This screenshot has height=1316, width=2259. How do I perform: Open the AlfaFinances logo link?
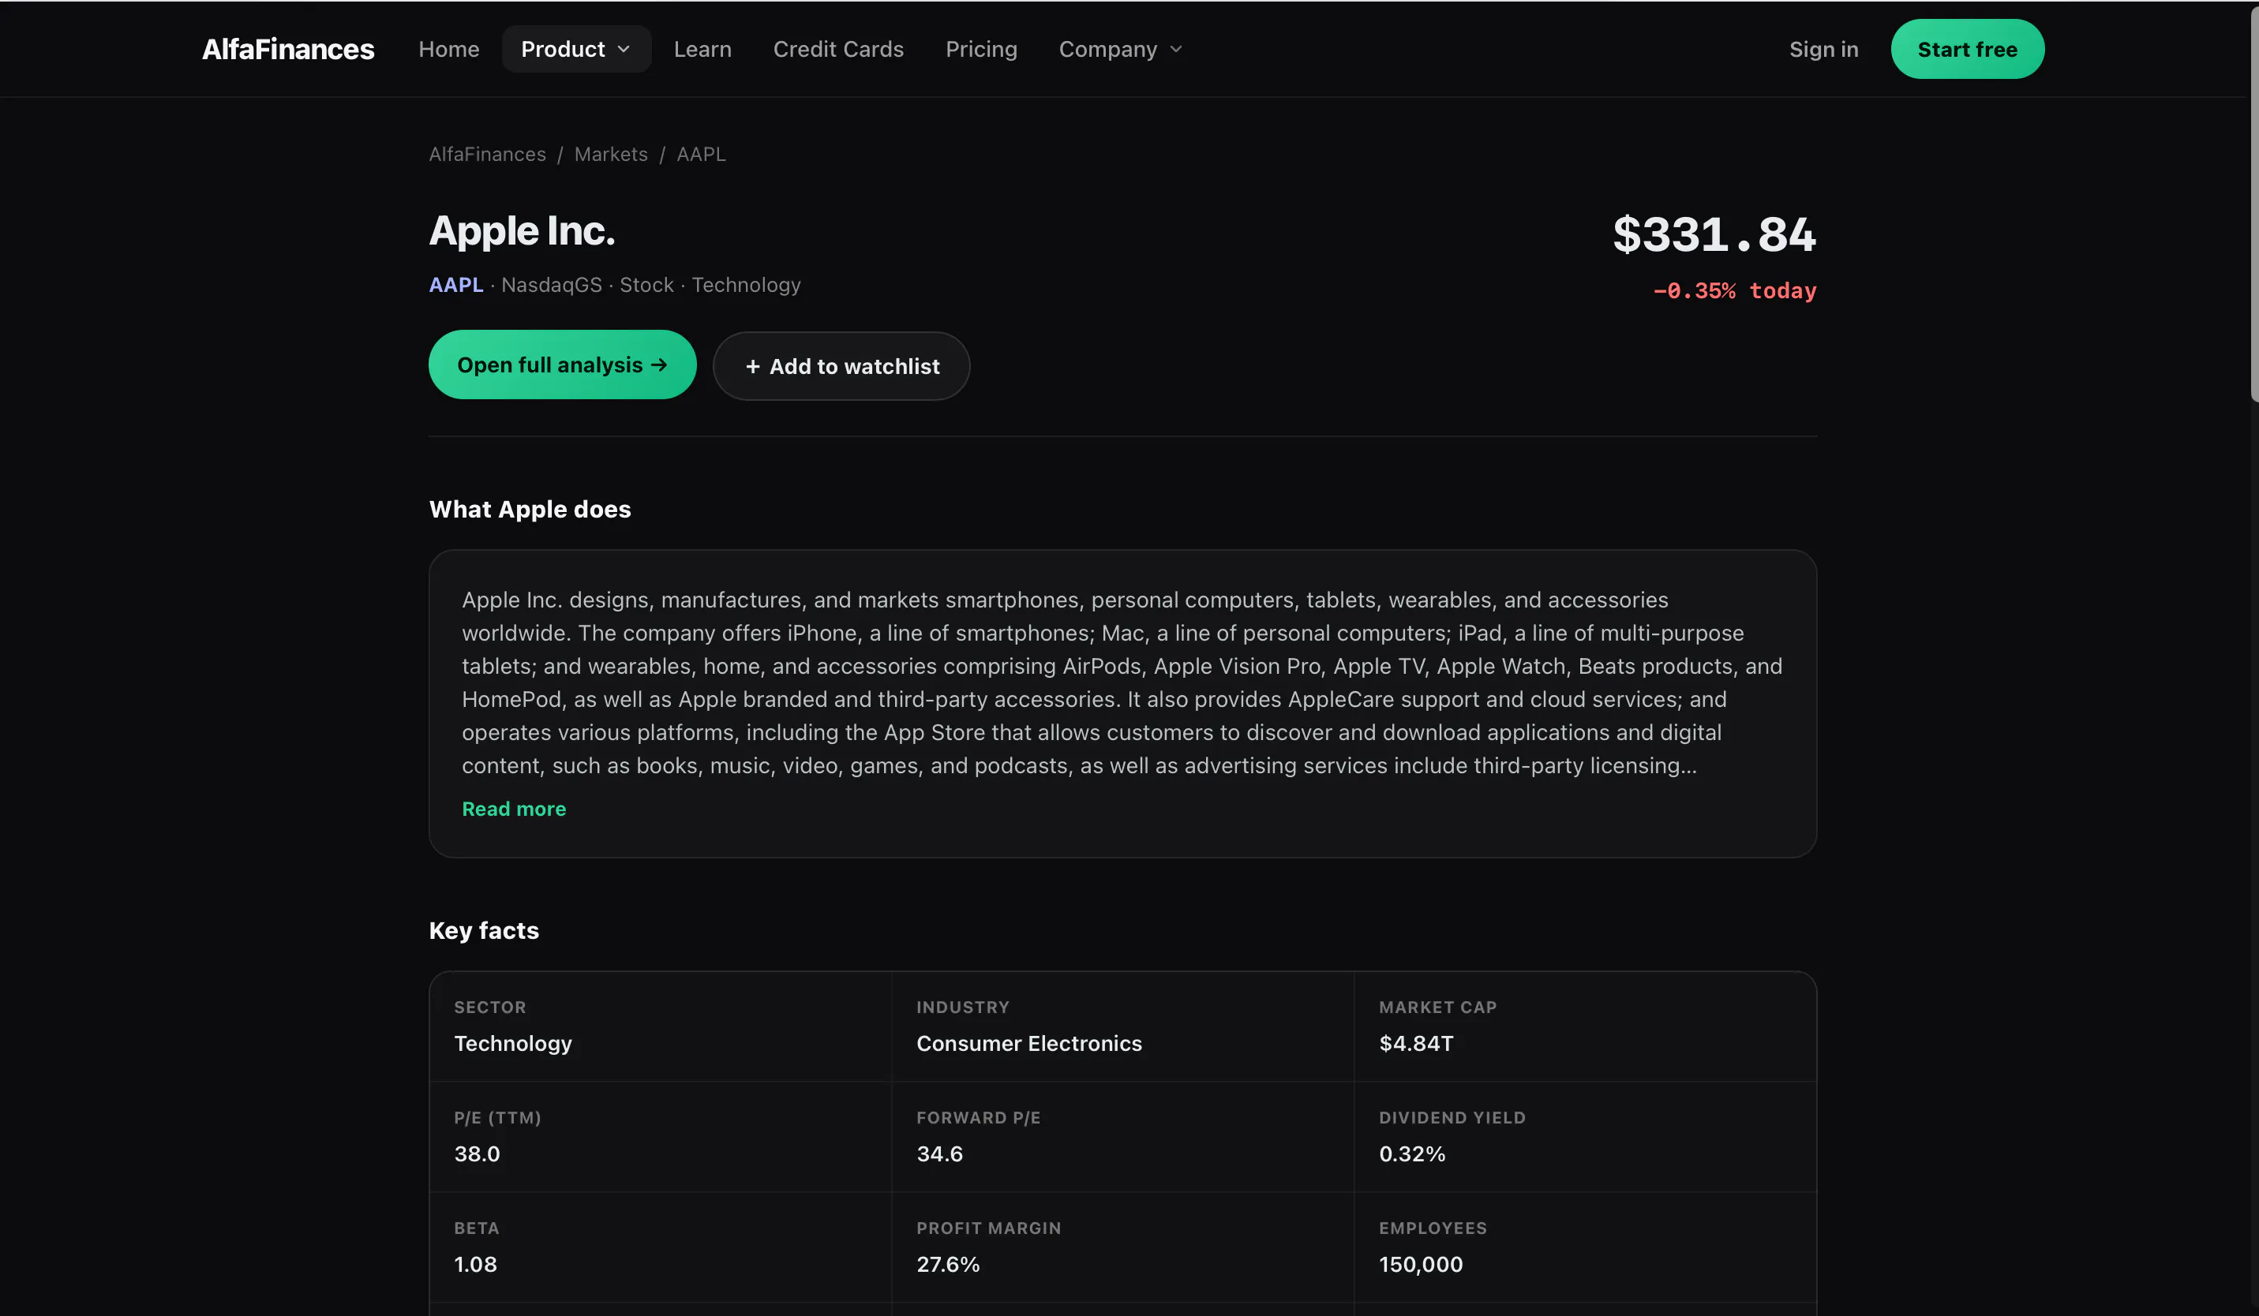(x=288, y=49)
